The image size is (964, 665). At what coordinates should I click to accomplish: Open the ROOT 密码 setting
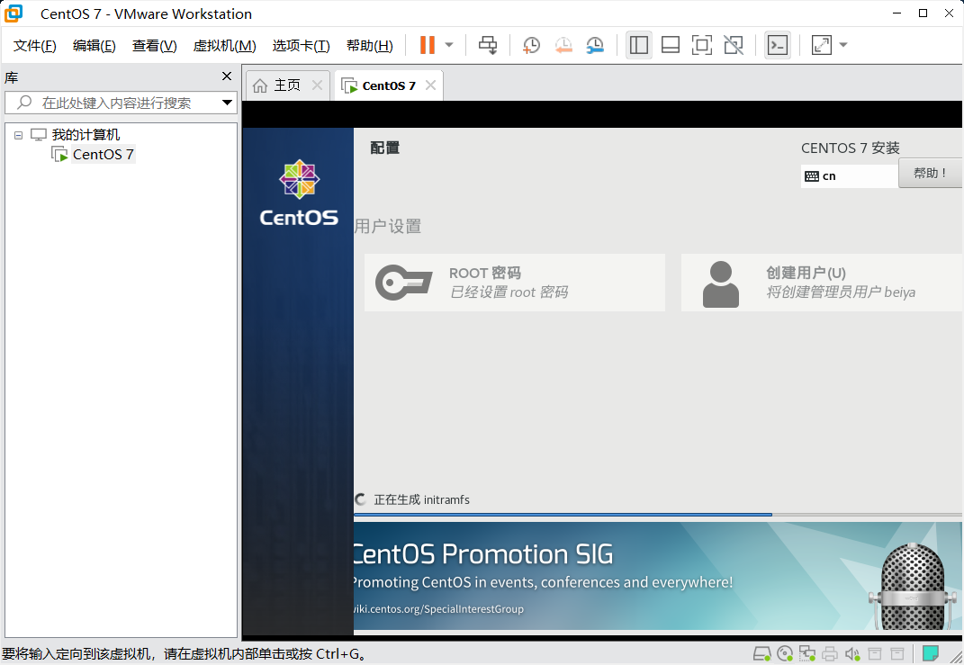click(515, 283)
